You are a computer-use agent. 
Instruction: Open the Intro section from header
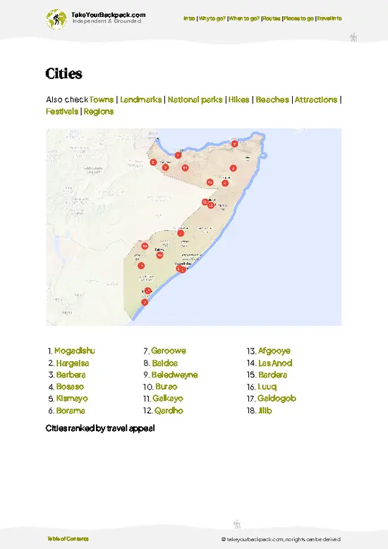[x=189, y=18]
